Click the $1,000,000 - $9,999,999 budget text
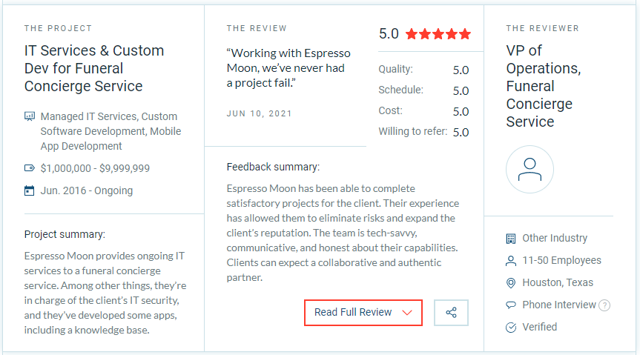Viewport: 640px width, 355px height. pyautogui.click(x=95, y=168)
